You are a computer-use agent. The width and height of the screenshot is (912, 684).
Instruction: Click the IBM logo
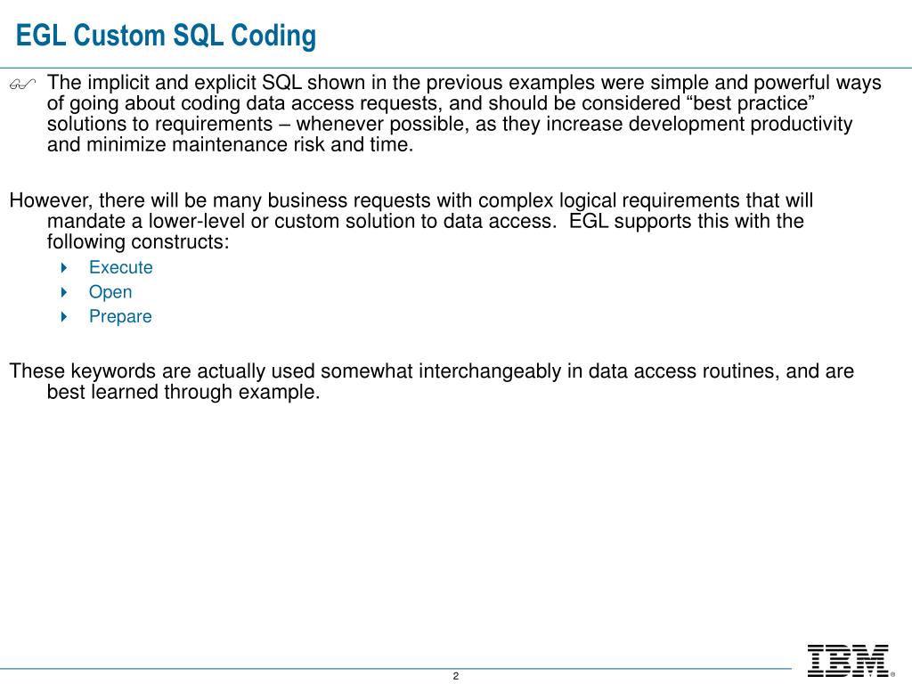point(848,661)
